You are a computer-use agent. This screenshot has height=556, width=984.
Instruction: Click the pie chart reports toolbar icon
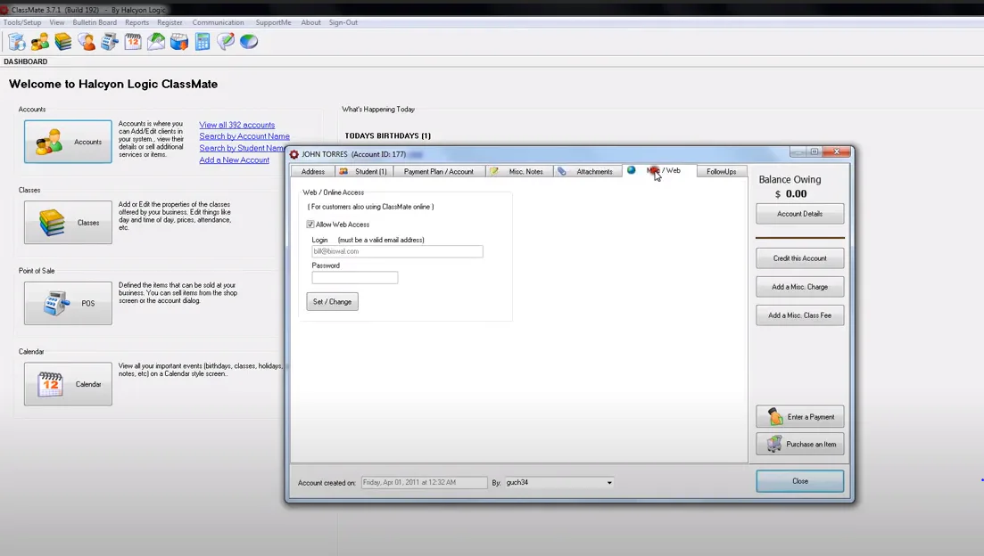pos(249,41)
